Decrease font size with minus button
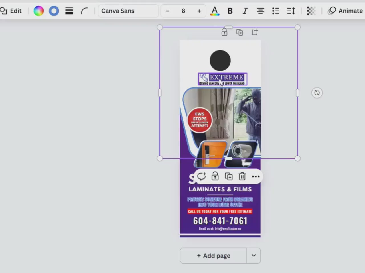Image resolution: width=365 pixels, height=273 pixels. (x=167, y=11)
